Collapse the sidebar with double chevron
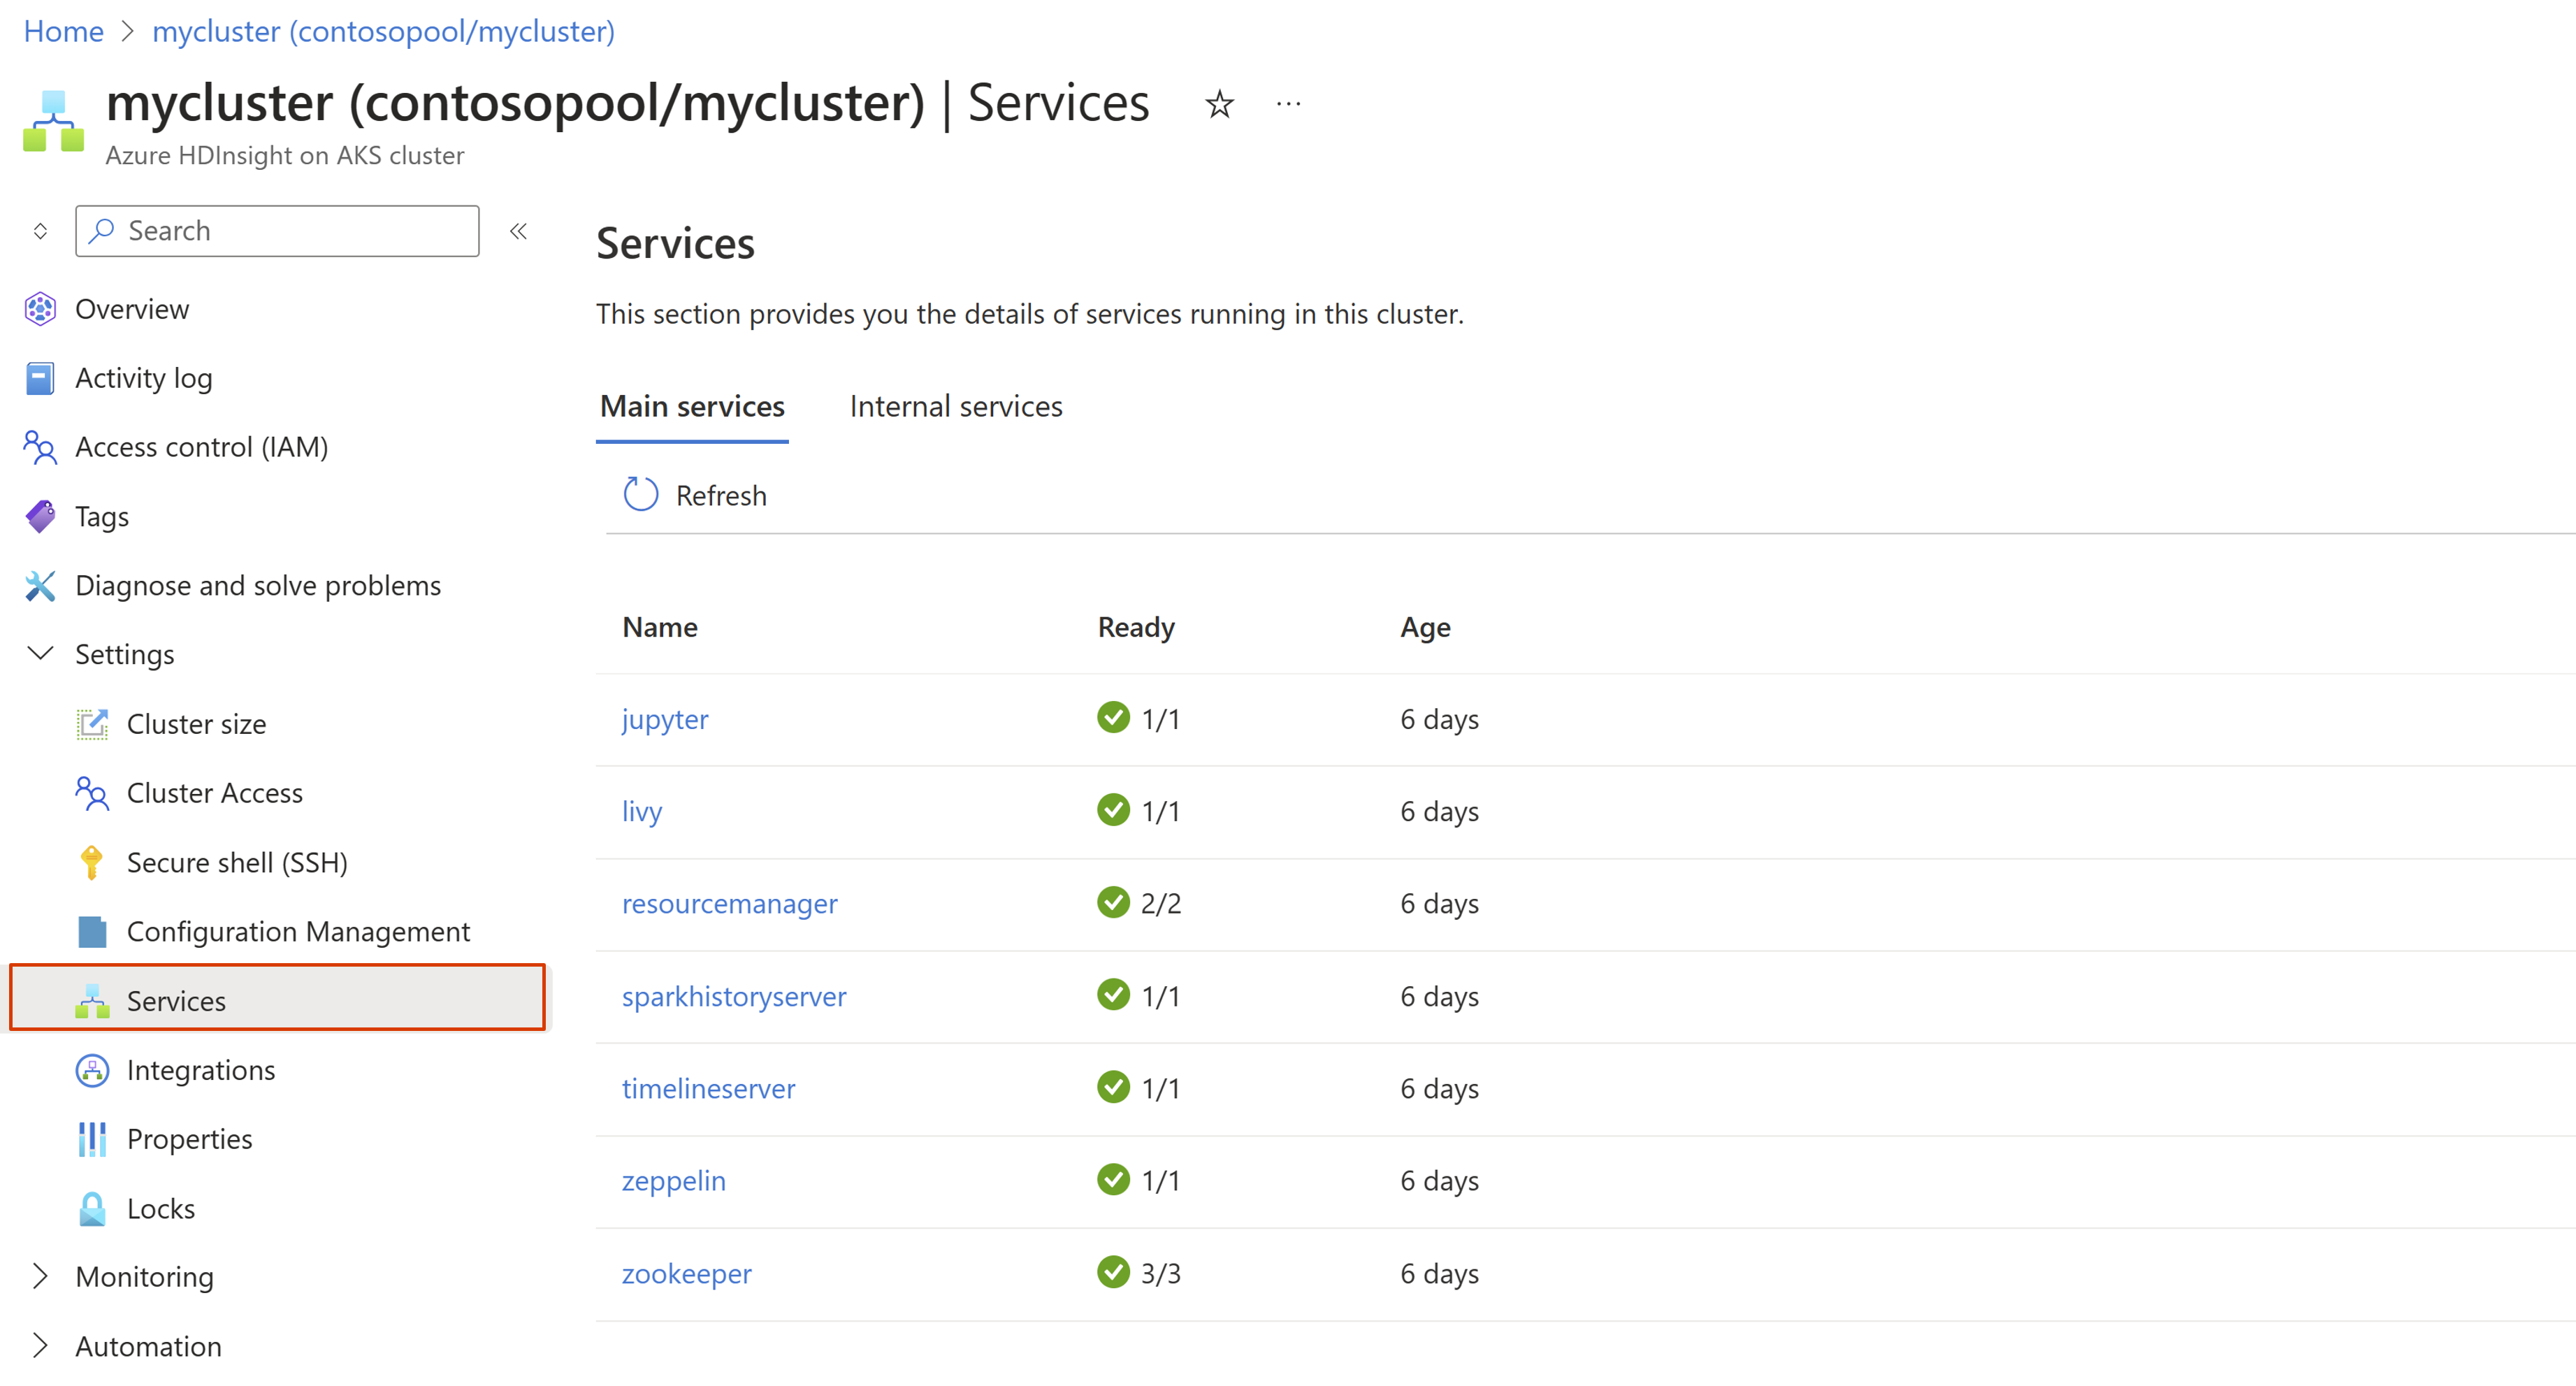This screenshot has height=1386, width=2576. tap(518, 231)
